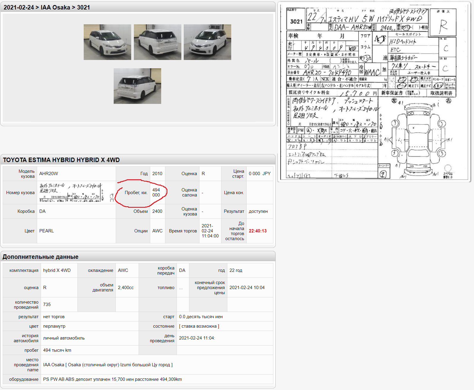Open the front-right view car thumbnail
This screenshot has height=390, width=474.
pos(207,42)
